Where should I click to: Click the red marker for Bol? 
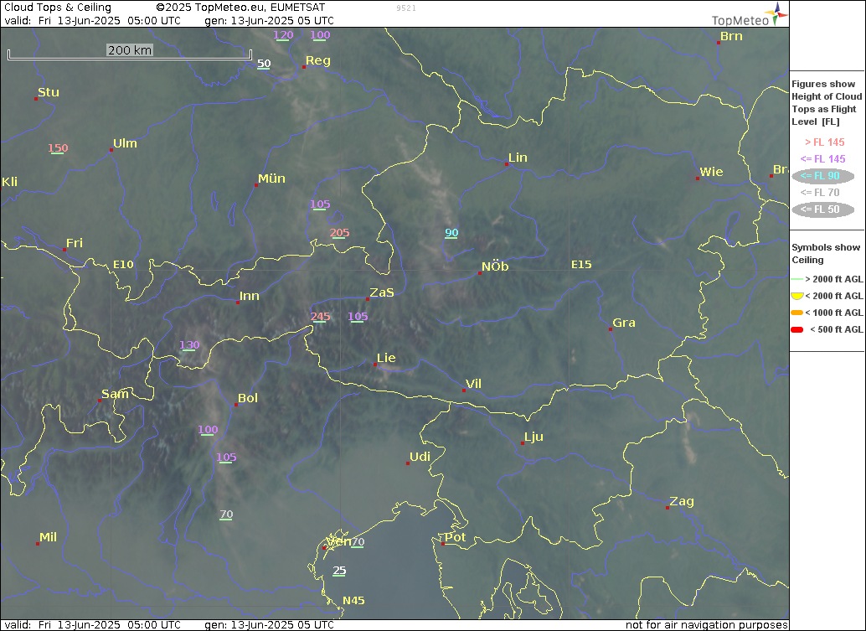coord(236,405)
